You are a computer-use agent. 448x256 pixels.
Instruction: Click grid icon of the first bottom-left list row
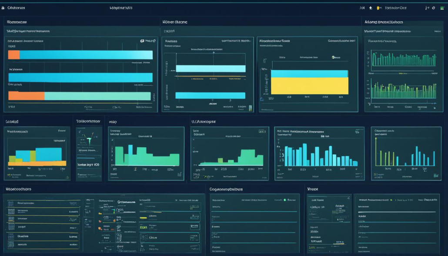click(11, 203)
